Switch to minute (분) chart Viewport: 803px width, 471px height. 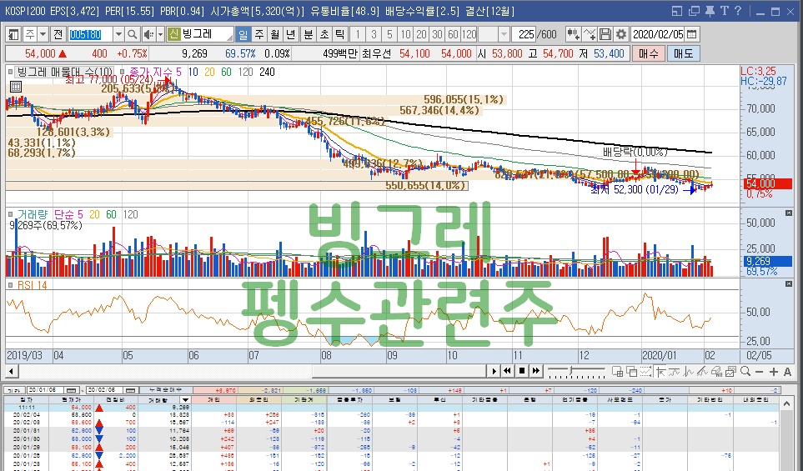pos(309,34)
